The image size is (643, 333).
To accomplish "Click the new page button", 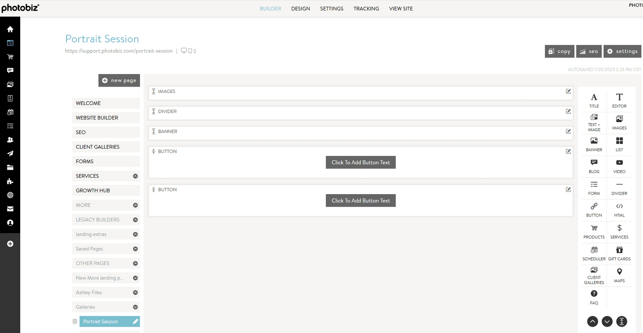I will coord(119,80).
